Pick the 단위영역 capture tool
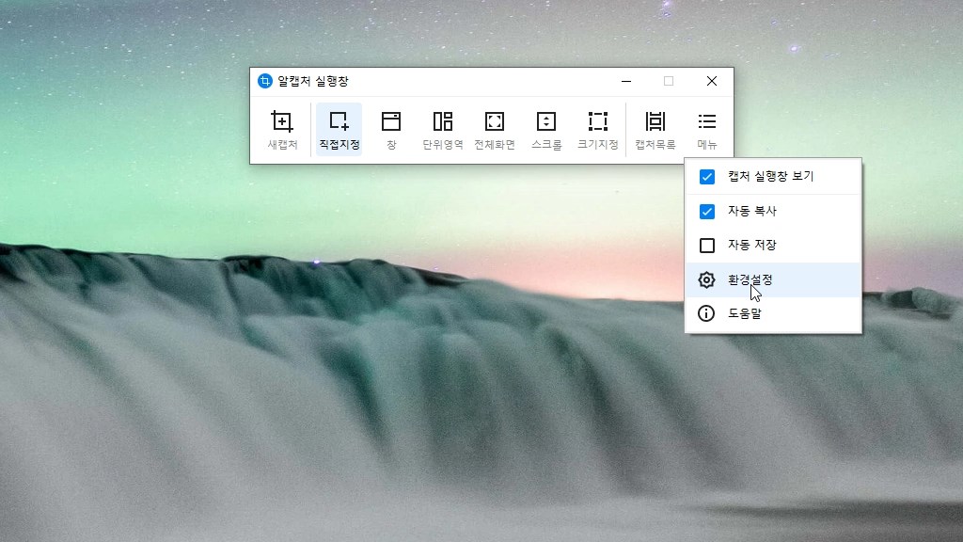This screenshot has width=963, height=542. (x=443, y=130)
